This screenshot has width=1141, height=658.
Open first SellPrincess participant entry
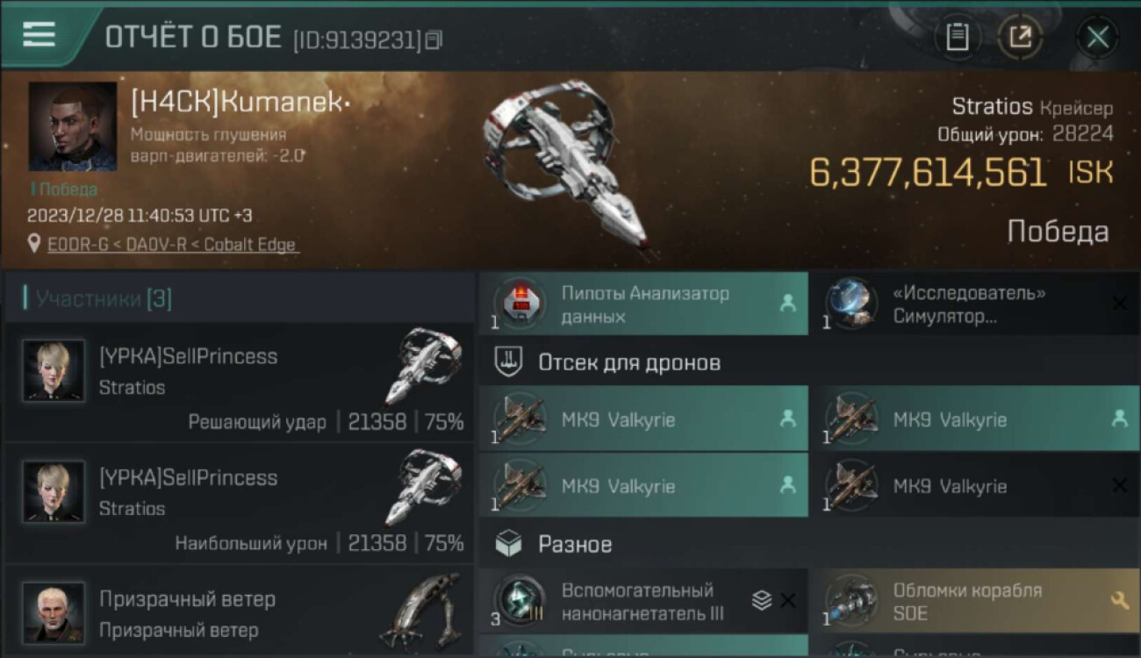pos(239,382)
